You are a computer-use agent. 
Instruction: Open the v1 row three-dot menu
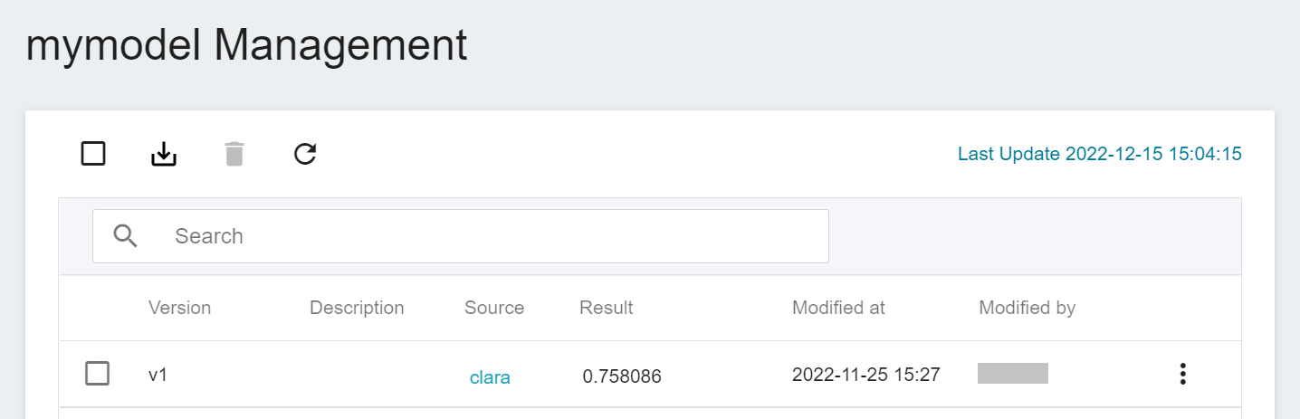(x=1182, y=374)
